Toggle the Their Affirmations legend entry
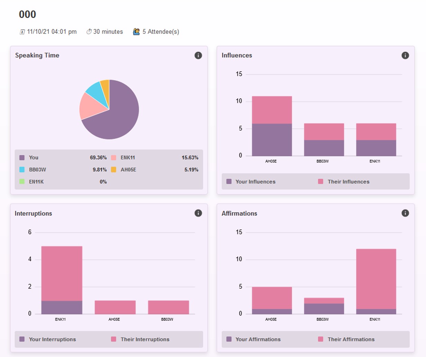The height and width of the screenshot is (357, 426). tap(347, 339)
